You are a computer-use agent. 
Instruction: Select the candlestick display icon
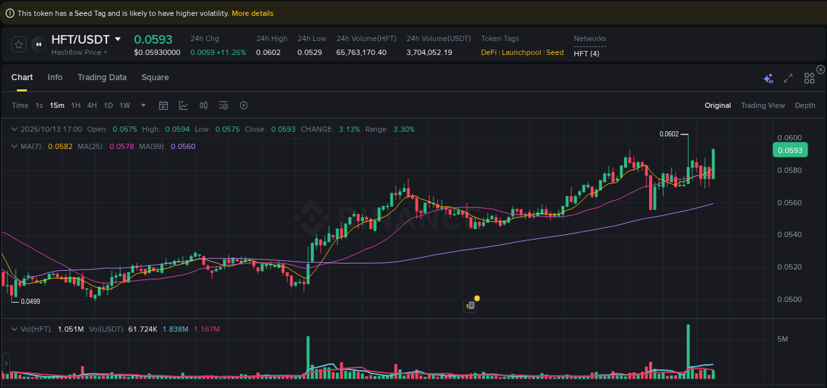coord(203,105)
